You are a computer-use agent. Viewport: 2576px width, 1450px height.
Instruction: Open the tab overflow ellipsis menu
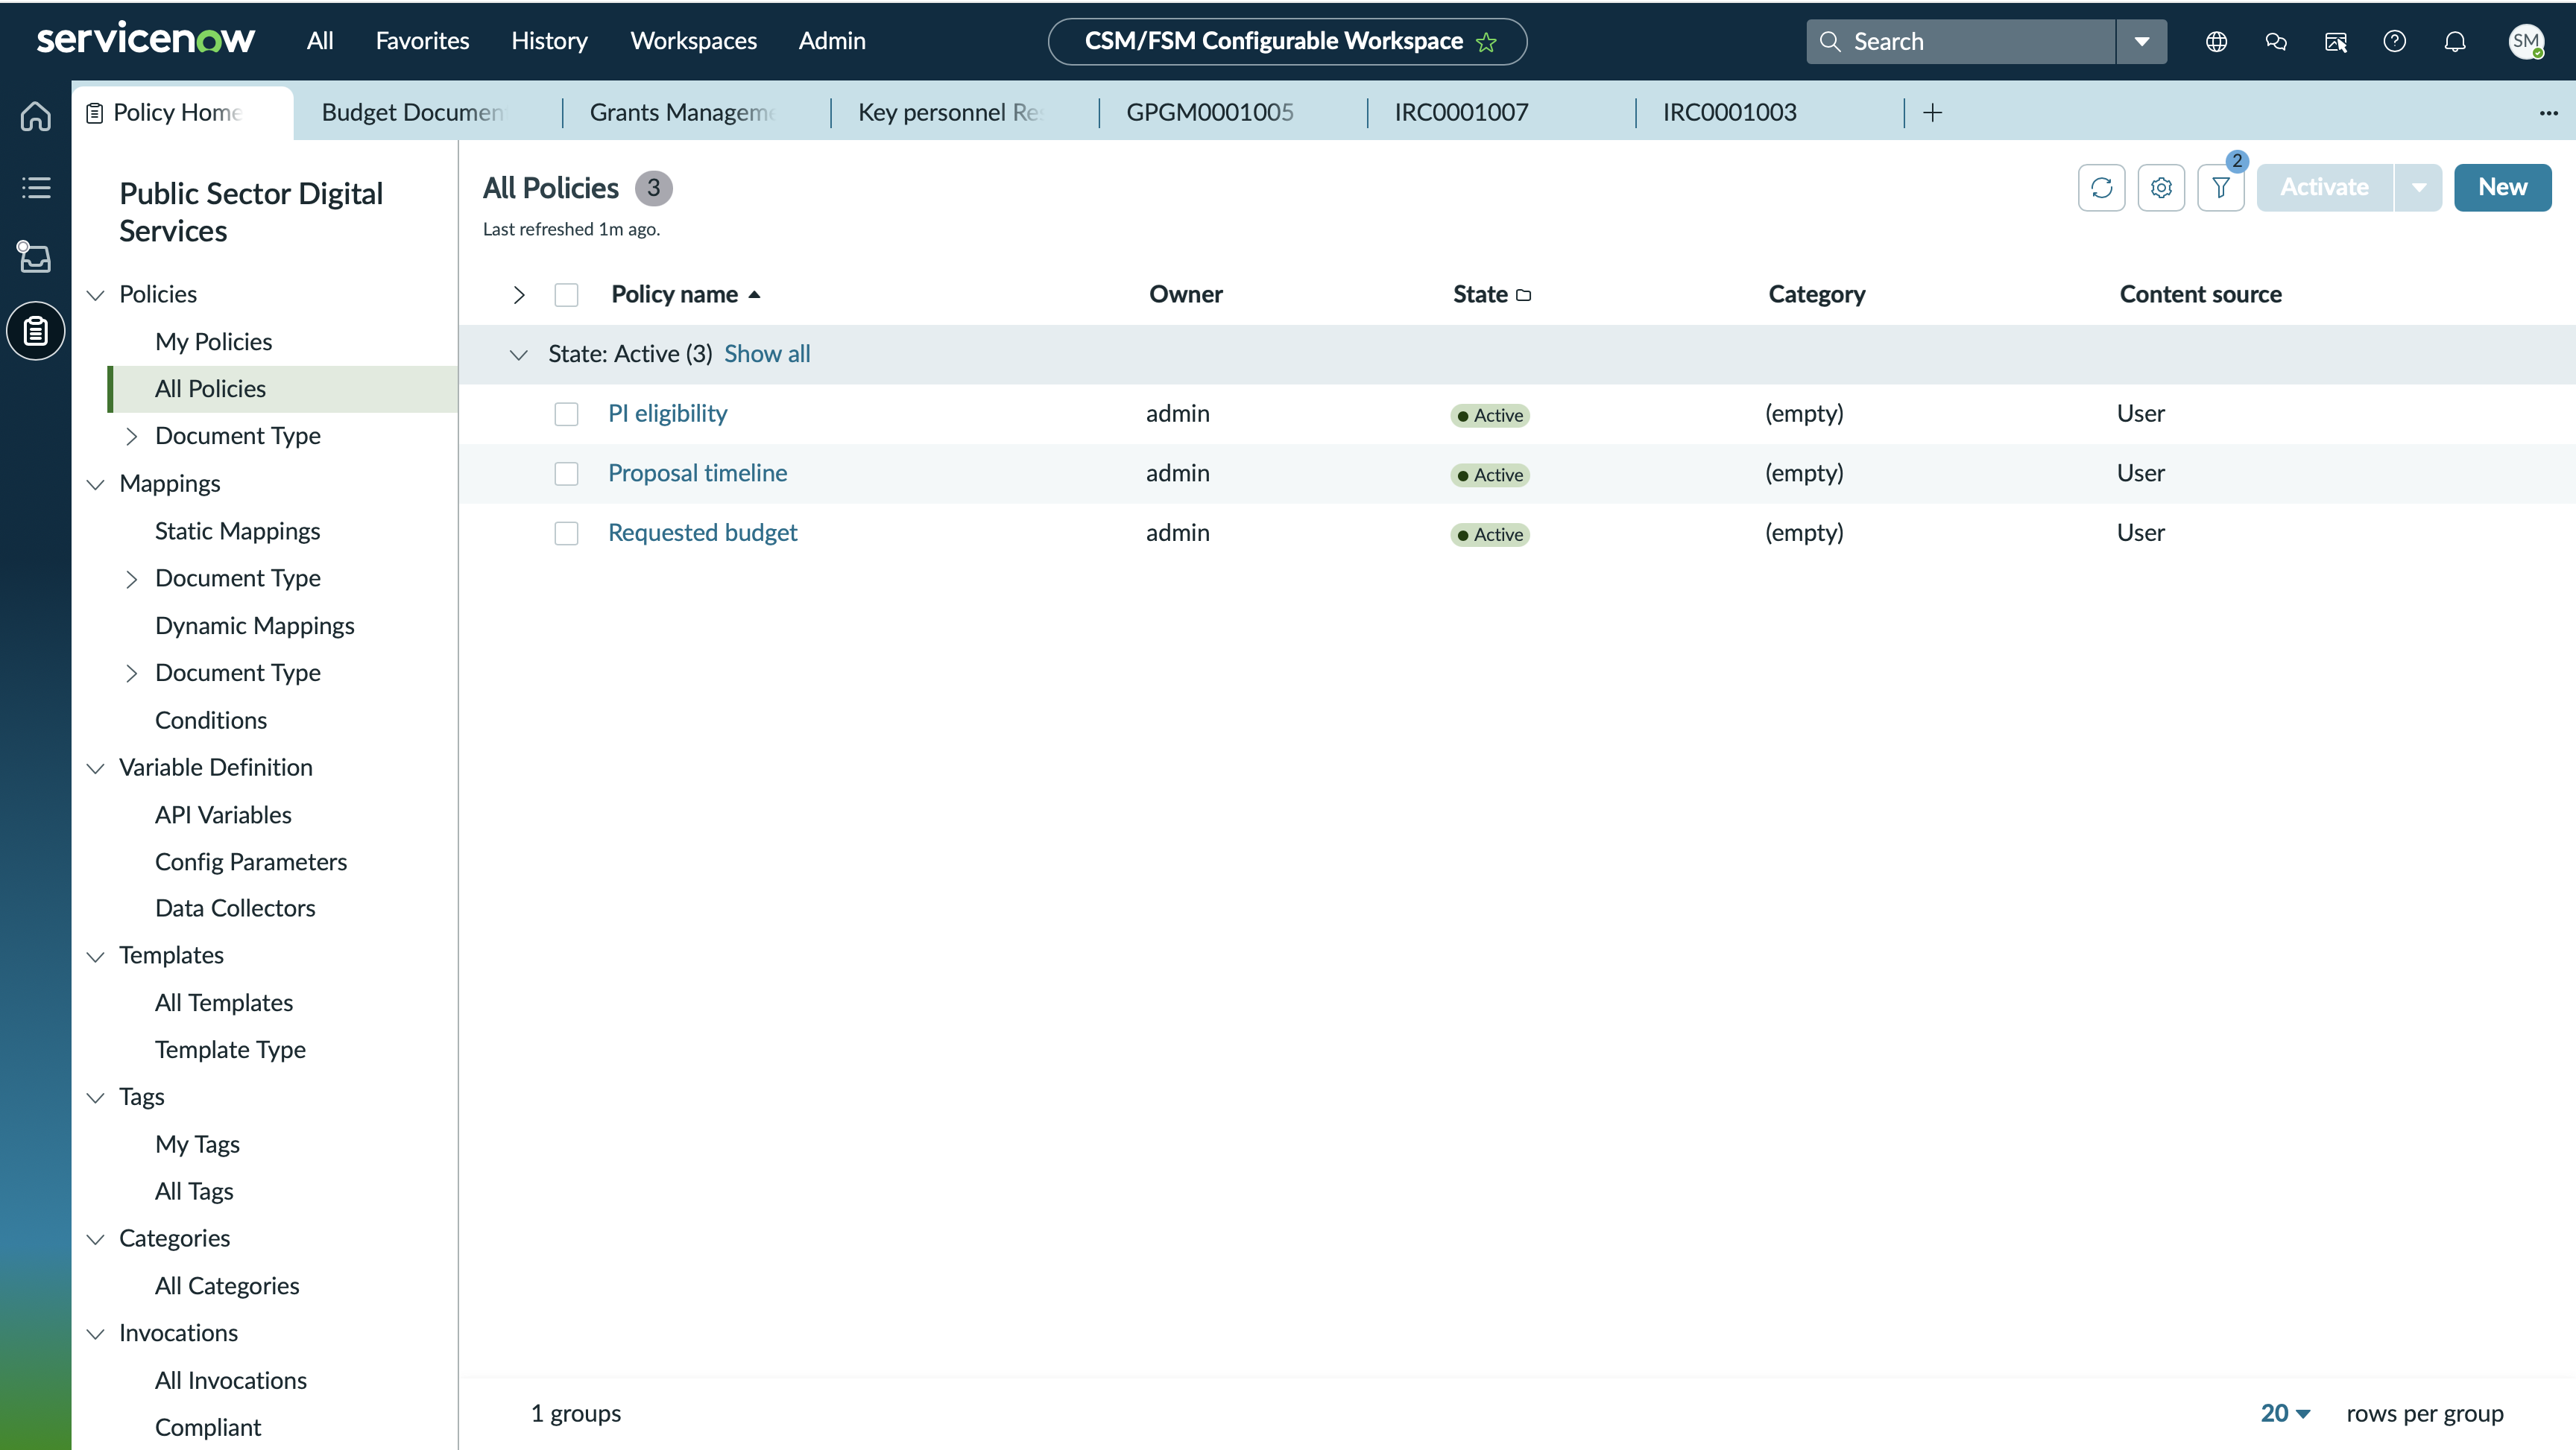pos(2548,112)
